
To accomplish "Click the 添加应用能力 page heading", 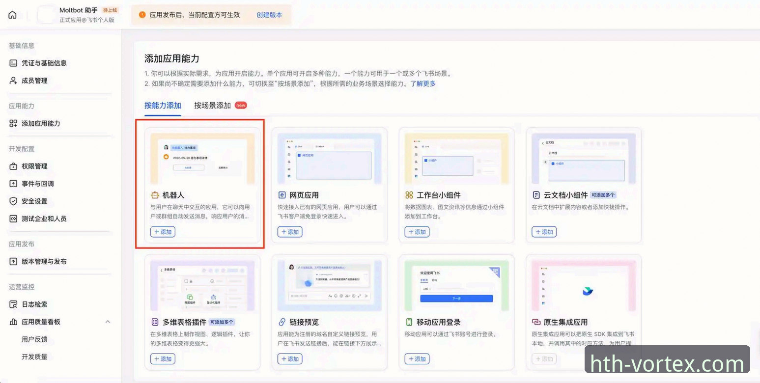I will [x=172, y=58].
